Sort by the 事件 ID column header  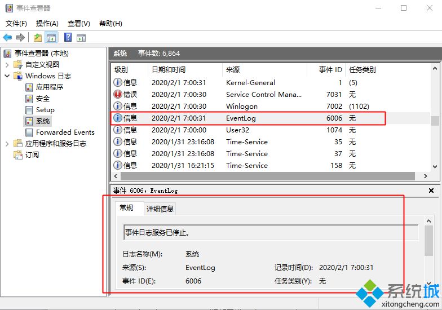point(326,70)
